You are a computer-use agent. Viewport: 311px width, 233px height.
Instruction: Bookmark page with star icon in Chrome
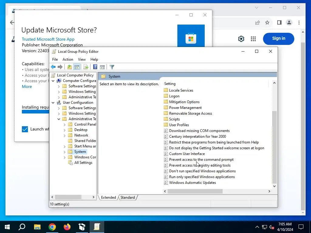(x=267, y=22)
